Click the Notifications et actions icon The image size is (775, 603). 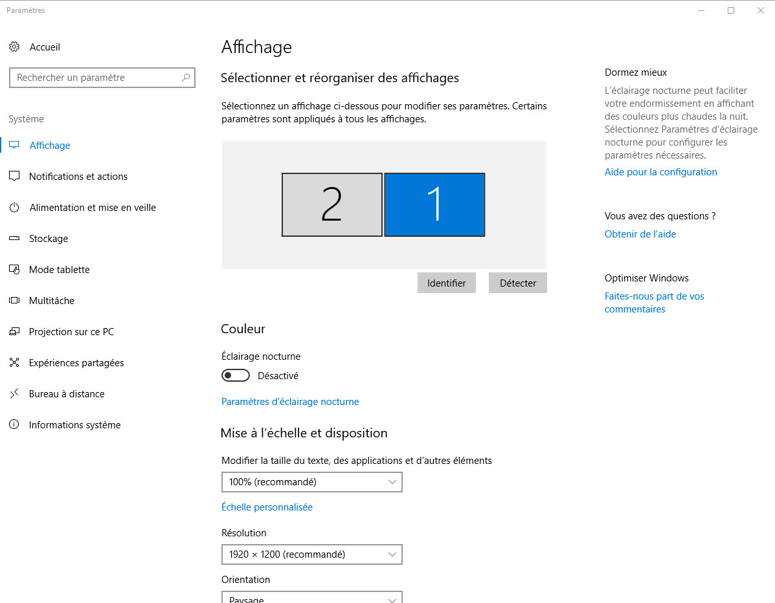coord(14,177)
